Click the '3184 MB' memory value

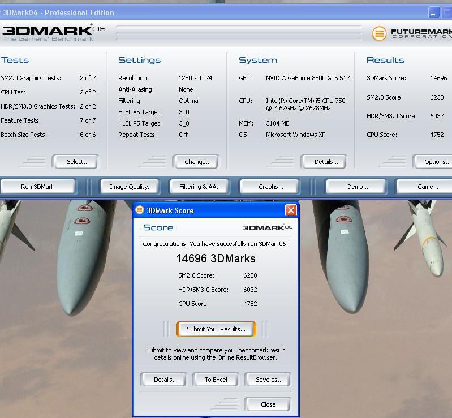(278, 123)
